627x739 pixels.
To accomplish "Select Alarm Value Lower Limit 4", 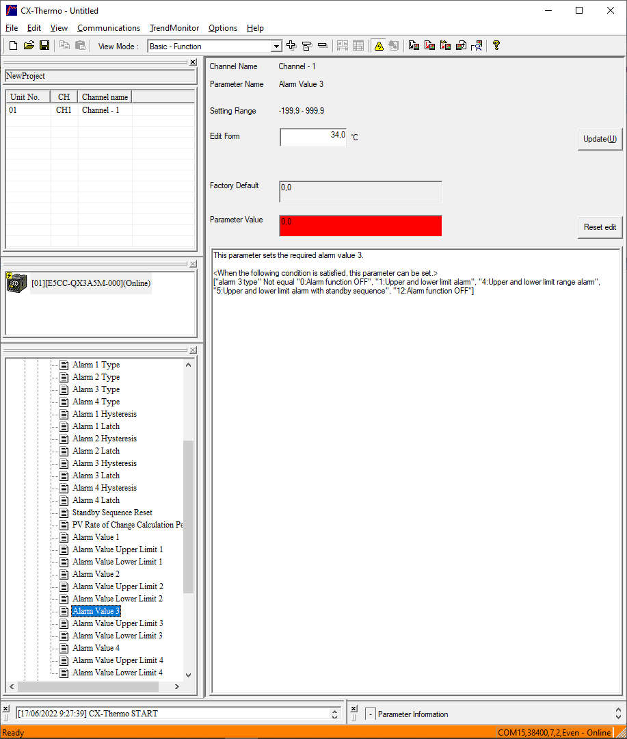I will (118, 673).
